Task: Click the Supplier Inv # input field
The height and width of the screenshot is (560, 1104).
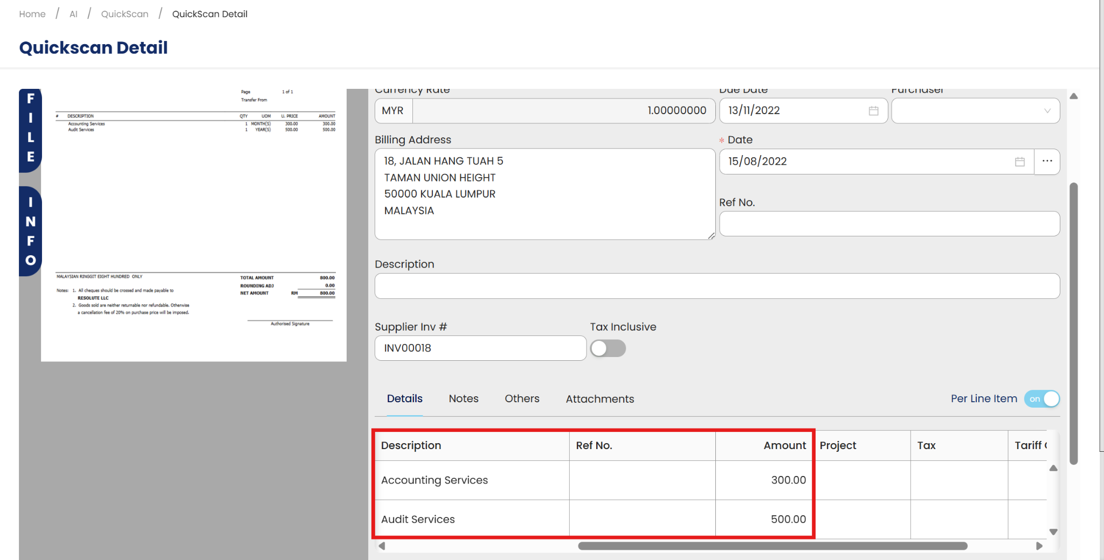Action: (480, 348)
